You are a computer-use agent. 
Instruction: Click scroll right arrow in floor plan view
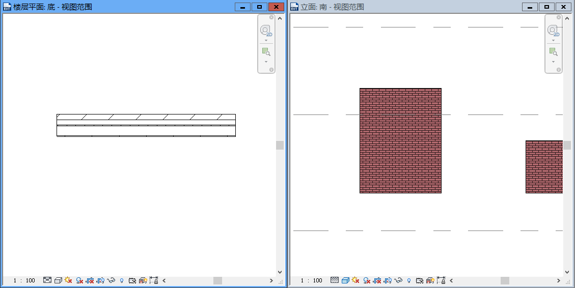(271, 281)
